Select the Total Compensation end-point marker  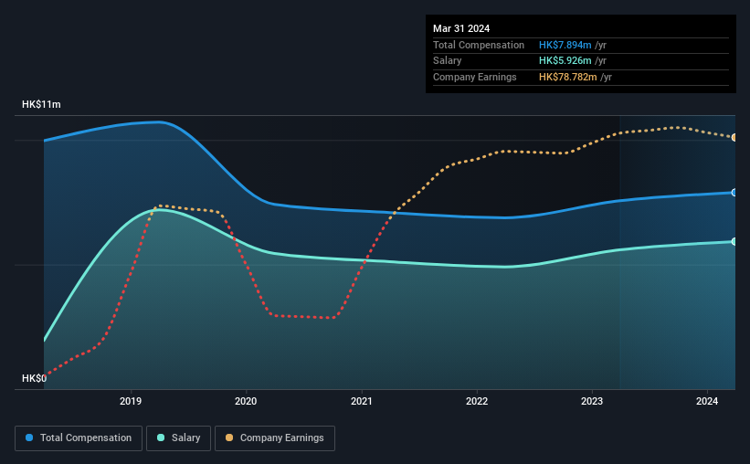point(734,193)
